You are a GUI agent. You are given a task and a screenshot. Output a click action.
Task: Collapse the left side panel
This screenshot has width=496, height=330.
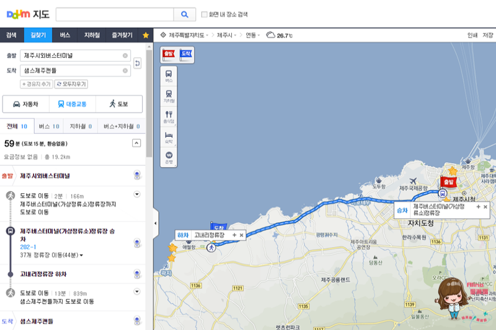(156, 224)
